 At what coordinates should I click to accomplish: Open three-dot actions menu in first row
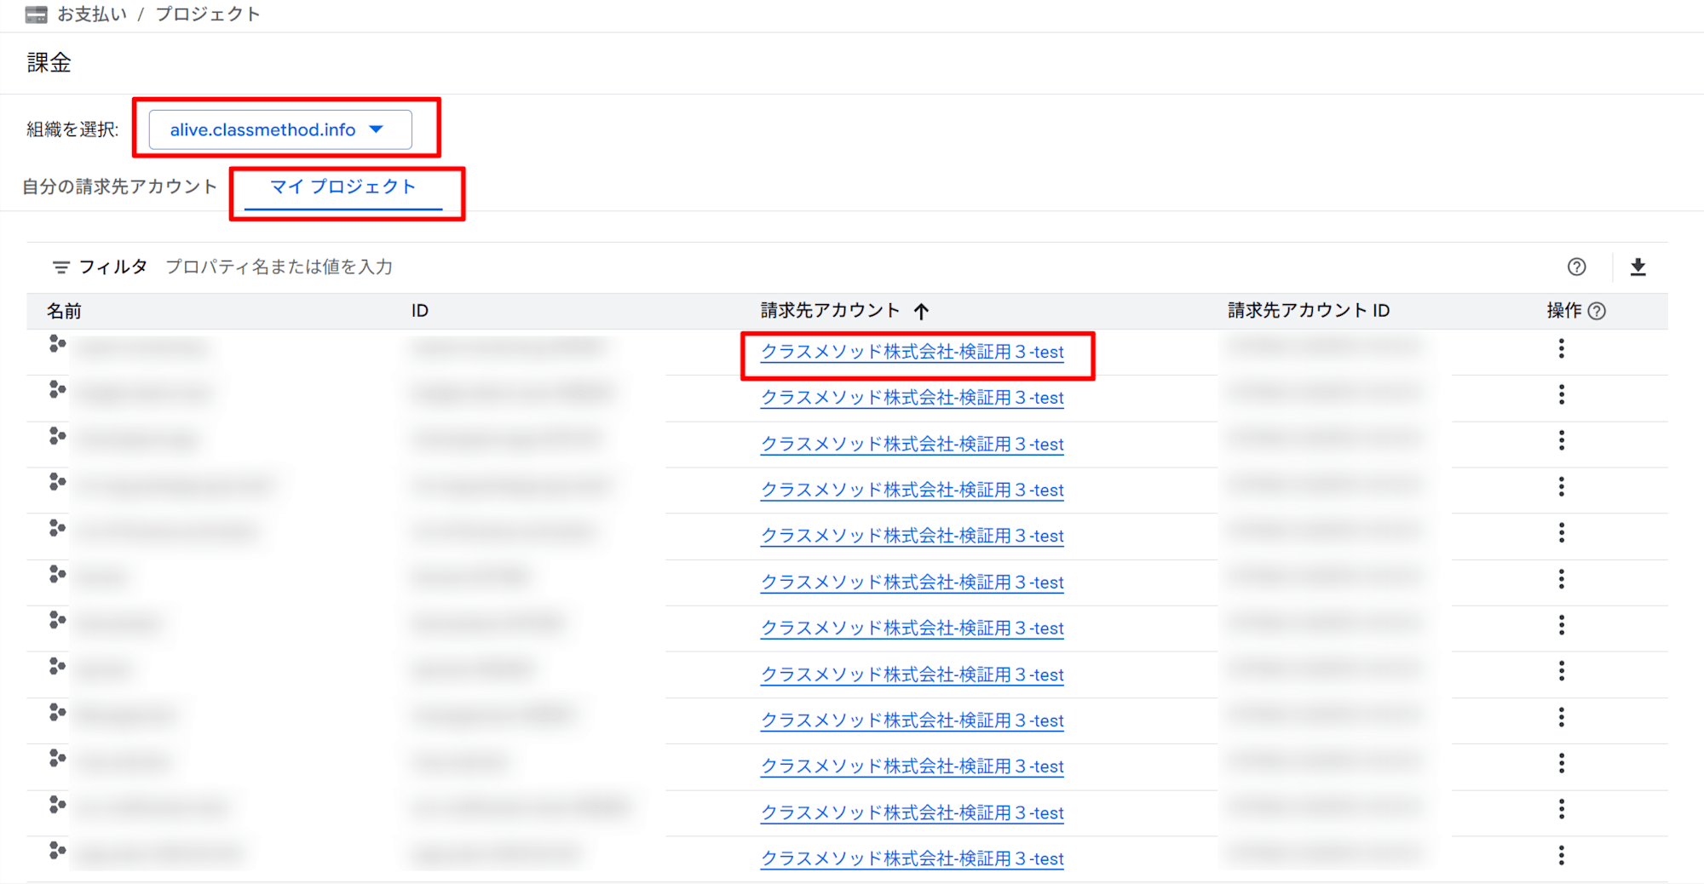click(1561, 348)
